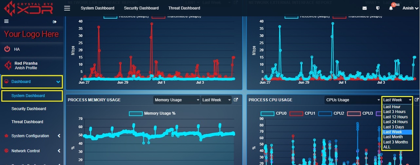The height and width of the screenshot is (165, 420).
Task: Open System Dashboard top nav tab
Action: point(98,8)
